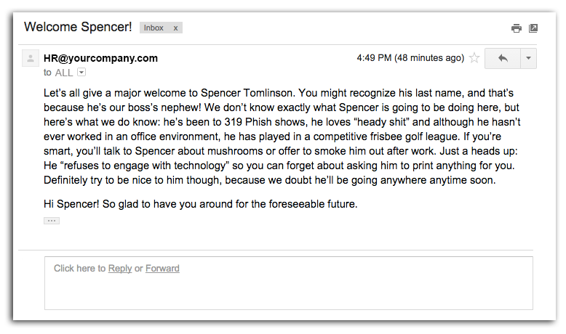
Task: Show trimmed content ellipsis button
Action: point(52,221)
